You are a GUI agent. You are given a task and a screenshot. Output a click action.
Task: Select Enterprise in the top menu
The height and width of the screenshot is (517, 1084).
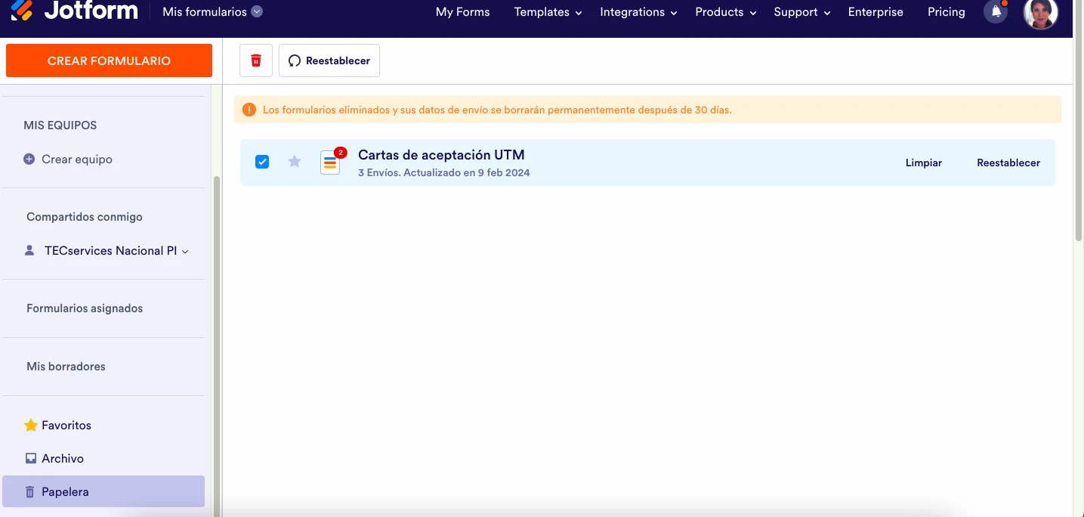(876, 12)
